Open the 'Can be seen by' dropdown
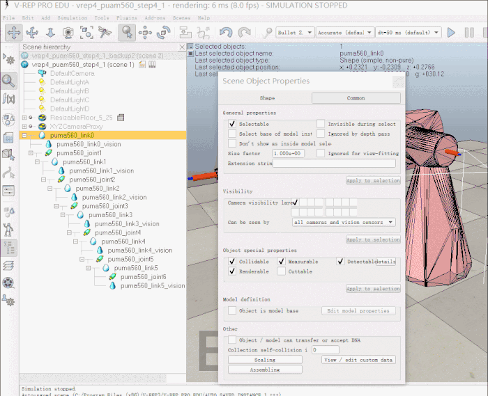 point(343,222)
